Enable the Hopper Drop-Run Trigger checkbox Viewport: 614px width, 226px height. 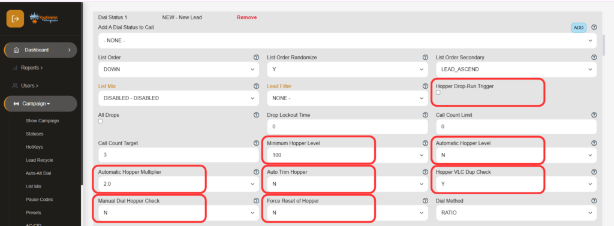[438, 93]
